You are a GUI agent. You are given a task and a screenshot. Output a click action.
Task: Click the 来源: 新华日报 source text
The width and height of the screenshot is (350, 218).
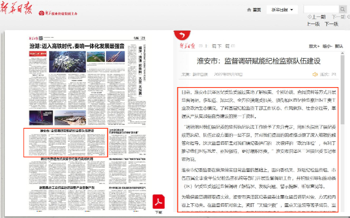pyautogui.click(x=195, y=74)
